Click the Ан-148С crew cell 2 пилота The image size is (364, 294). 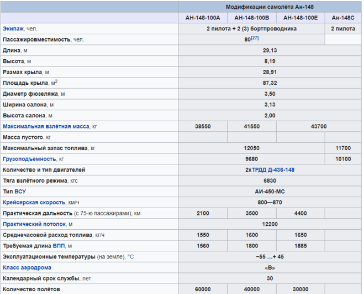(343, 29)
